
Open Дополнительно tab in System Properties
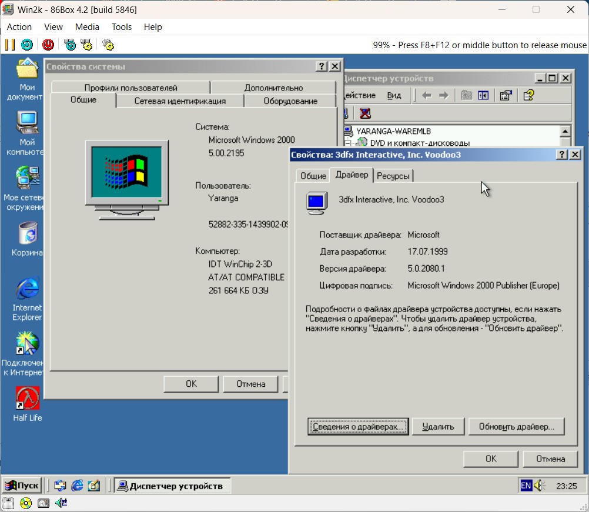(273, 88)
